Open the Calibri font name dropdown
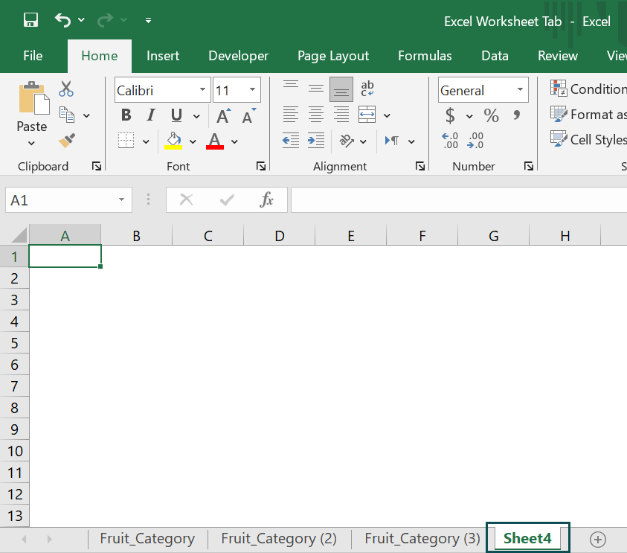Viewport: 627px width, 553px height. (203, 91)
